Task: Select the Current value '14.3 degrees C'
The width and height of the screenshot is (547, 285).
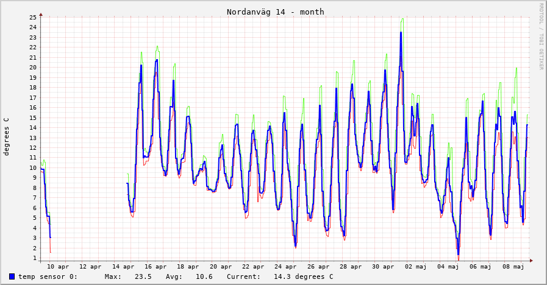Action: [304, 276]
